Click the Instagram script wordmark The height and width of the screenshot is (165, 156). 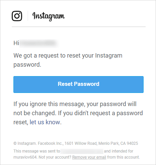pyautogui.click(x=49, y=16)
